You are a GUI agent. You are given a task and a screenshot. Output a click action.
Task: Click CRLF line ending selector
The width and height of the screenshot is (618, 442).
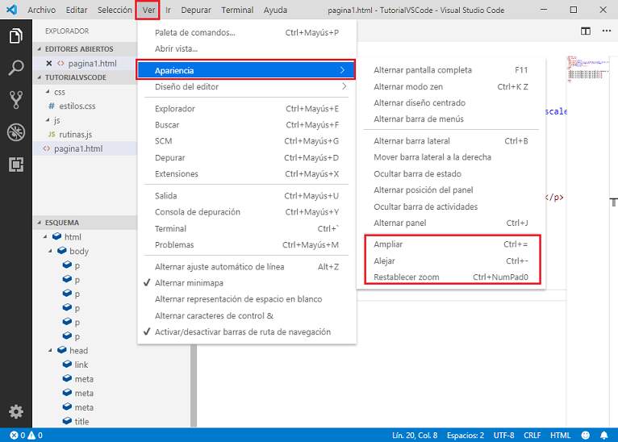532,436
